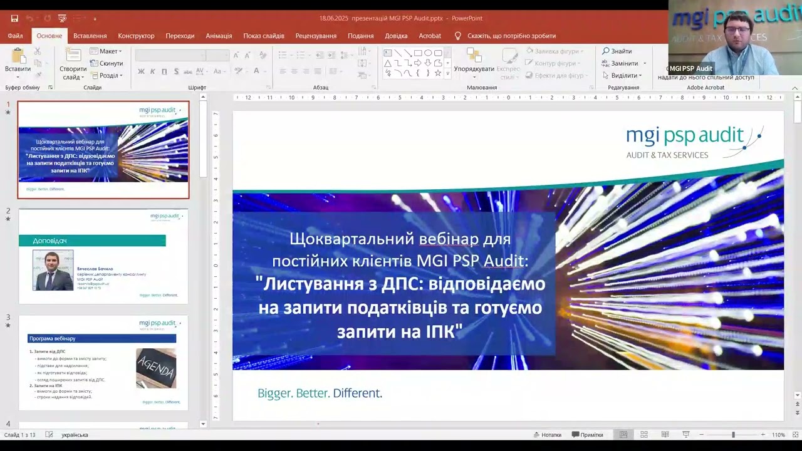Screen dimensions: 802x451
Task: Click the Paste (Вставити) clipboard icon
Action: tap(18, 57)
